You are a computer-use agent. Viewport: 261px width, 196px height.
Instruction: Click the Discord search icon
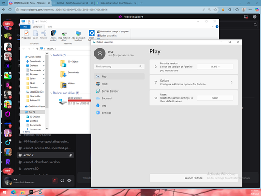pyautogui.click(x=255, y=25)
